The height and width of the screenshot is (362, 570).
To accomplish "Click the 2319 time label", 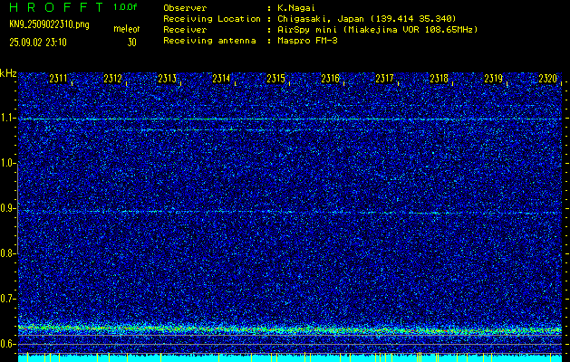I will [493, 79].
